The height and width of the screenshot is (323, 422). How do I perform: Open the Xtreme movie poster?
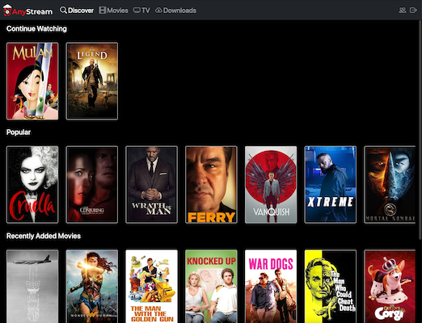click(x=331, y=185)
